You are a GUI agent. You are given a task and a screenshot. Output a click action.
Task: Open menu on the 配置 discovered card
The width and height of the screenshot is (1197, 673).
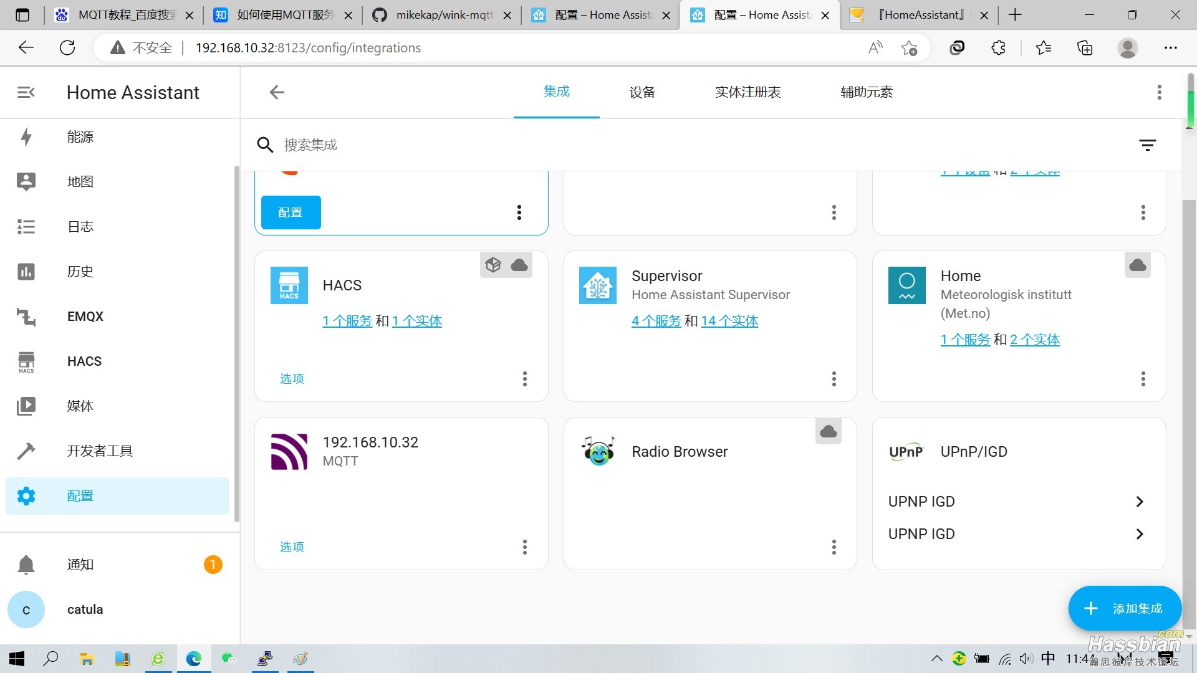(519, 212)
